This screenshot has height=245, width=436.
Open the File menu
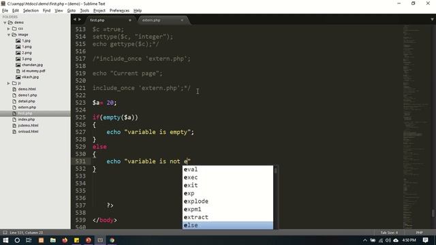click(x=5, y=11)
